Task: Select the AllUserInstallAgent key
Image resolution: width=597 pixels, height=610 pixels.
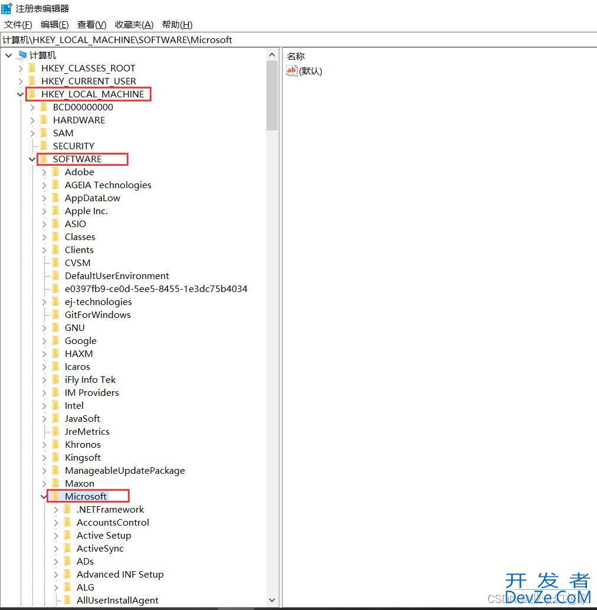Action: click(x=117, y=601)
